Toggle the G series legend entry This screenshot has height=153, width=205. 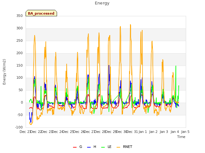[78, 147]
